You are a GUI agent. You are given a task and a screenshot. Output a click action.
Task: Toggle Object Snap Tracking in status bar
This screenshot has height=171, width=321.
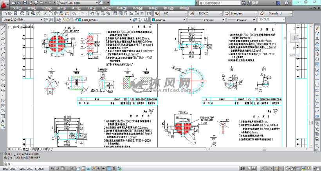(x=88, y=169)
